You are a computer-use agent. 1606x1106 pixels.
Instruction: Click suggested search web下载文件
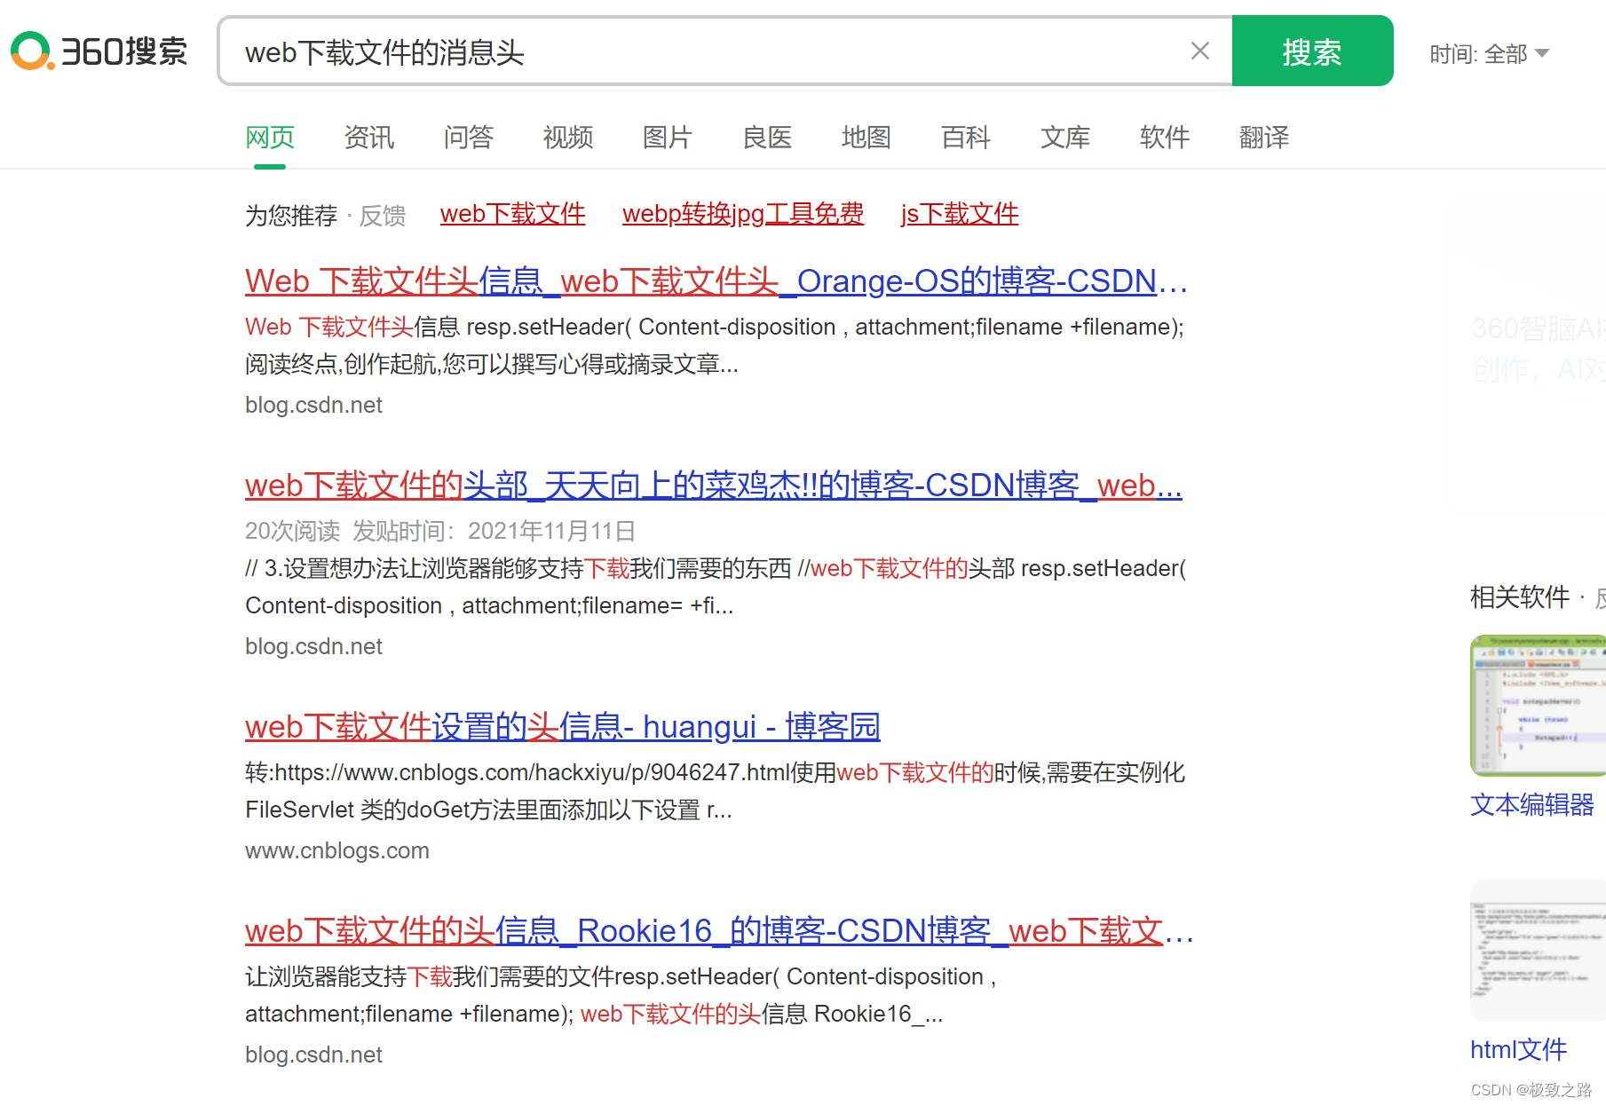(x=512, y=214)
